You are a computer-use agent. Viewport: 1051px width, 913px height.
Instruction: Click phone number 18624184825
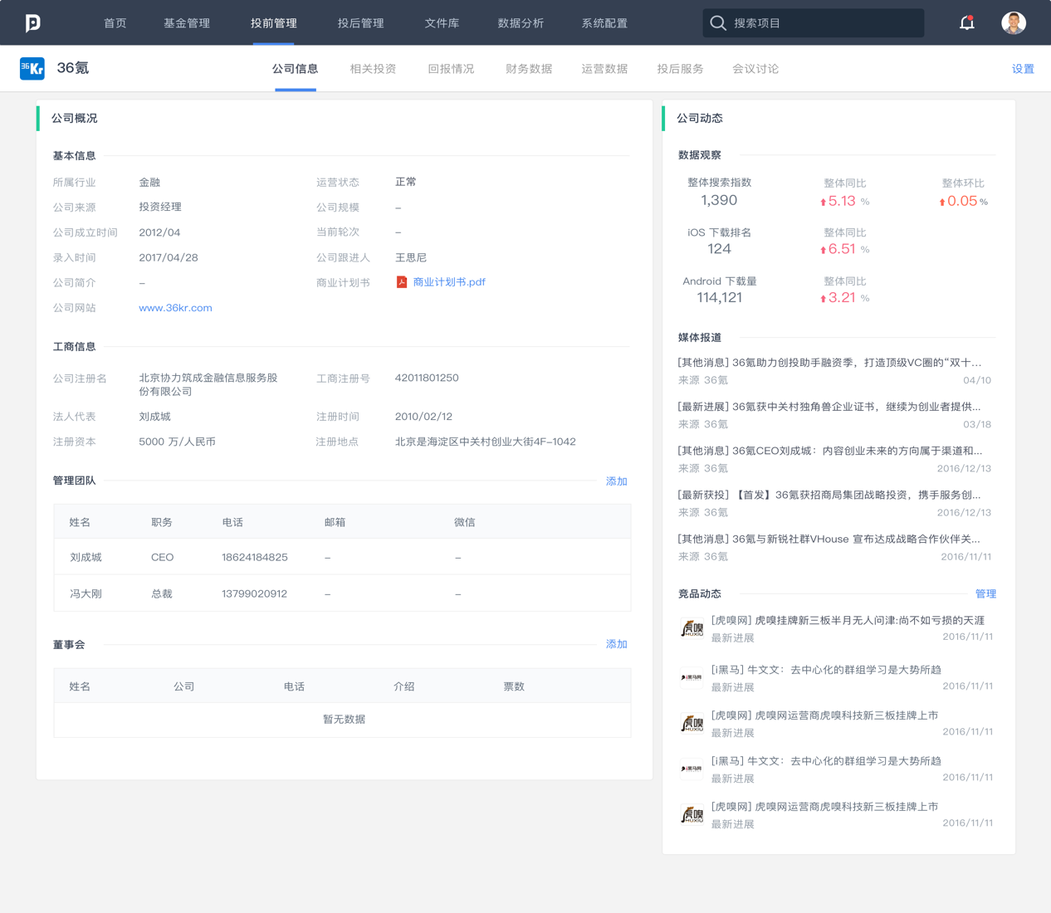pyautogui.click(x=255, y=558)
